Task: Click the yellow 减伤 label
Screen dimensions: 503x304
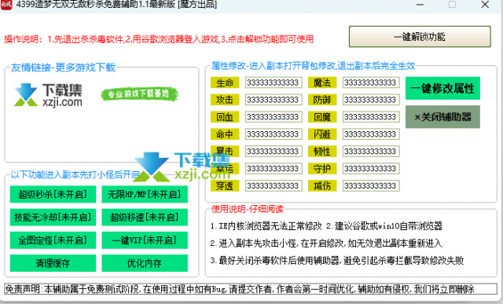Action: pyautogui.click(x=322, y=185)
